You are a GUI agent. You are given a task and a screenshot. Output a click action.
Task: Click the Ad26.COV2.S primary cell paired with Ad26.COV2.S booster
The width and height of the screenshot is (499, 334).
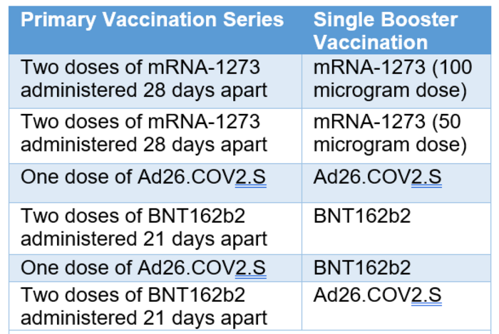click(143, 177)
